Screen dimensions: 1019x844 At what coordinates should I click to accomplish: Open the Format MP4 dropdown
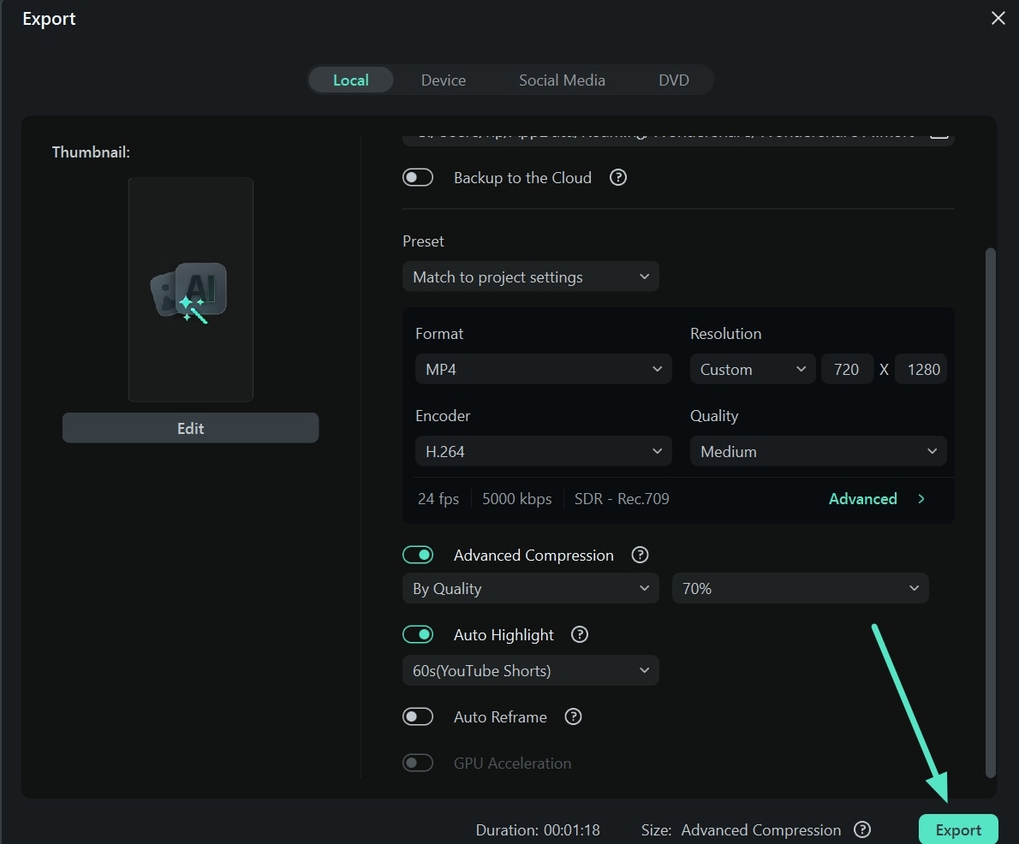pyautogui.click(x=543, y=369)
